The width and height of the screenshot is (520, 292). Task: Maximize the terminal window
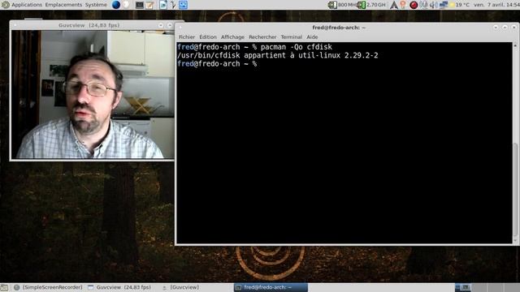point(505,28)
